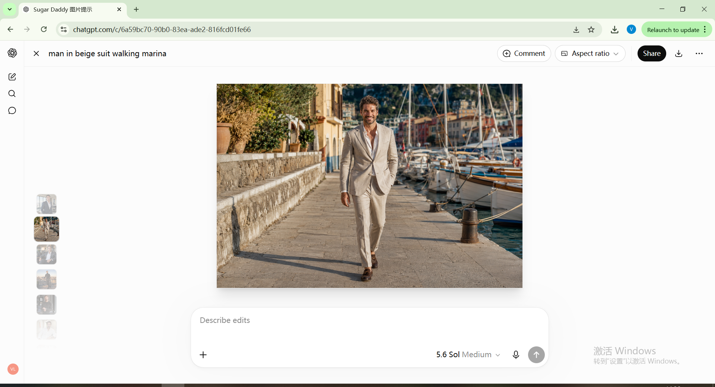The width and height of the screenshot is (715, 387).
Task: Add an attachment with the plus icon
Action: pos(203,355)
